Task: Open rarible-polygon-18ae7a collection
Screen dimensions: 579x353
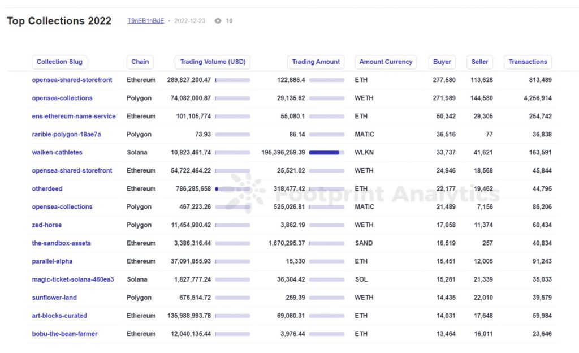Action: tap(66, 135)
